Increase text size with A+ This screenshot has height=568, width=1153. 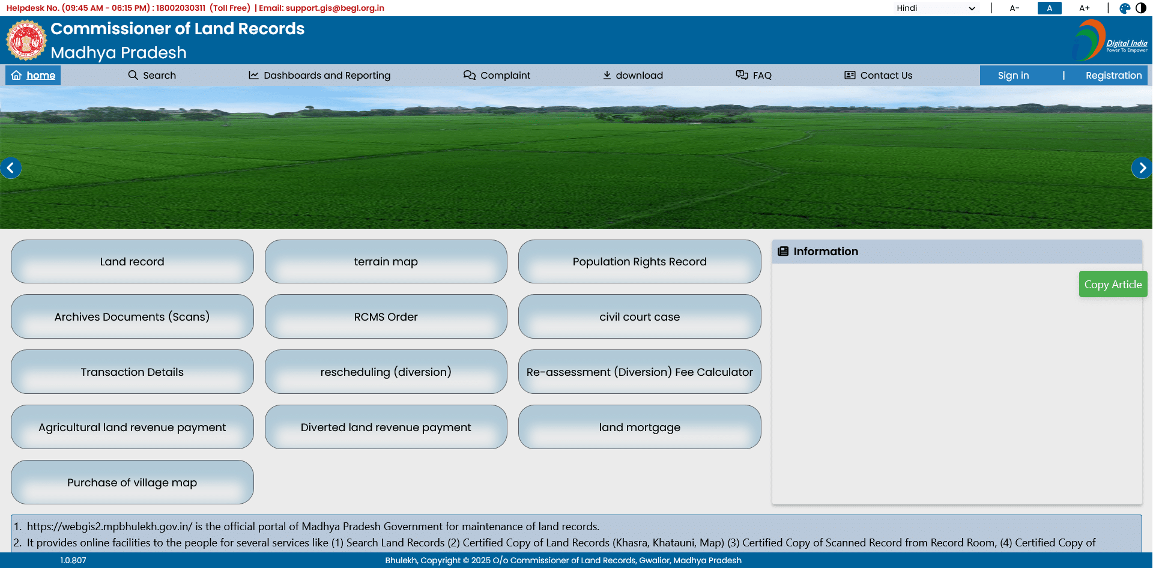pos(1085,8)
